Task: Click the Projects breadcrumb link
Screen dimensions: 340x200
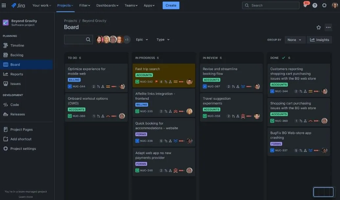Action: [x=70, y=21]
